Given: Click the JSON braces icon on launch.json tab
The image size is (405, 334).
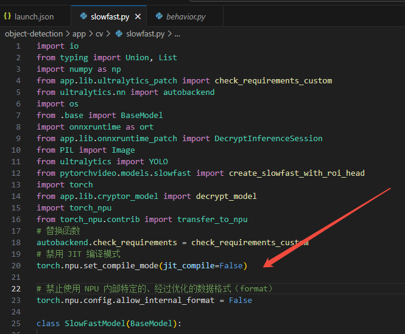Looking at the screenshot, I should pos(8,16).
